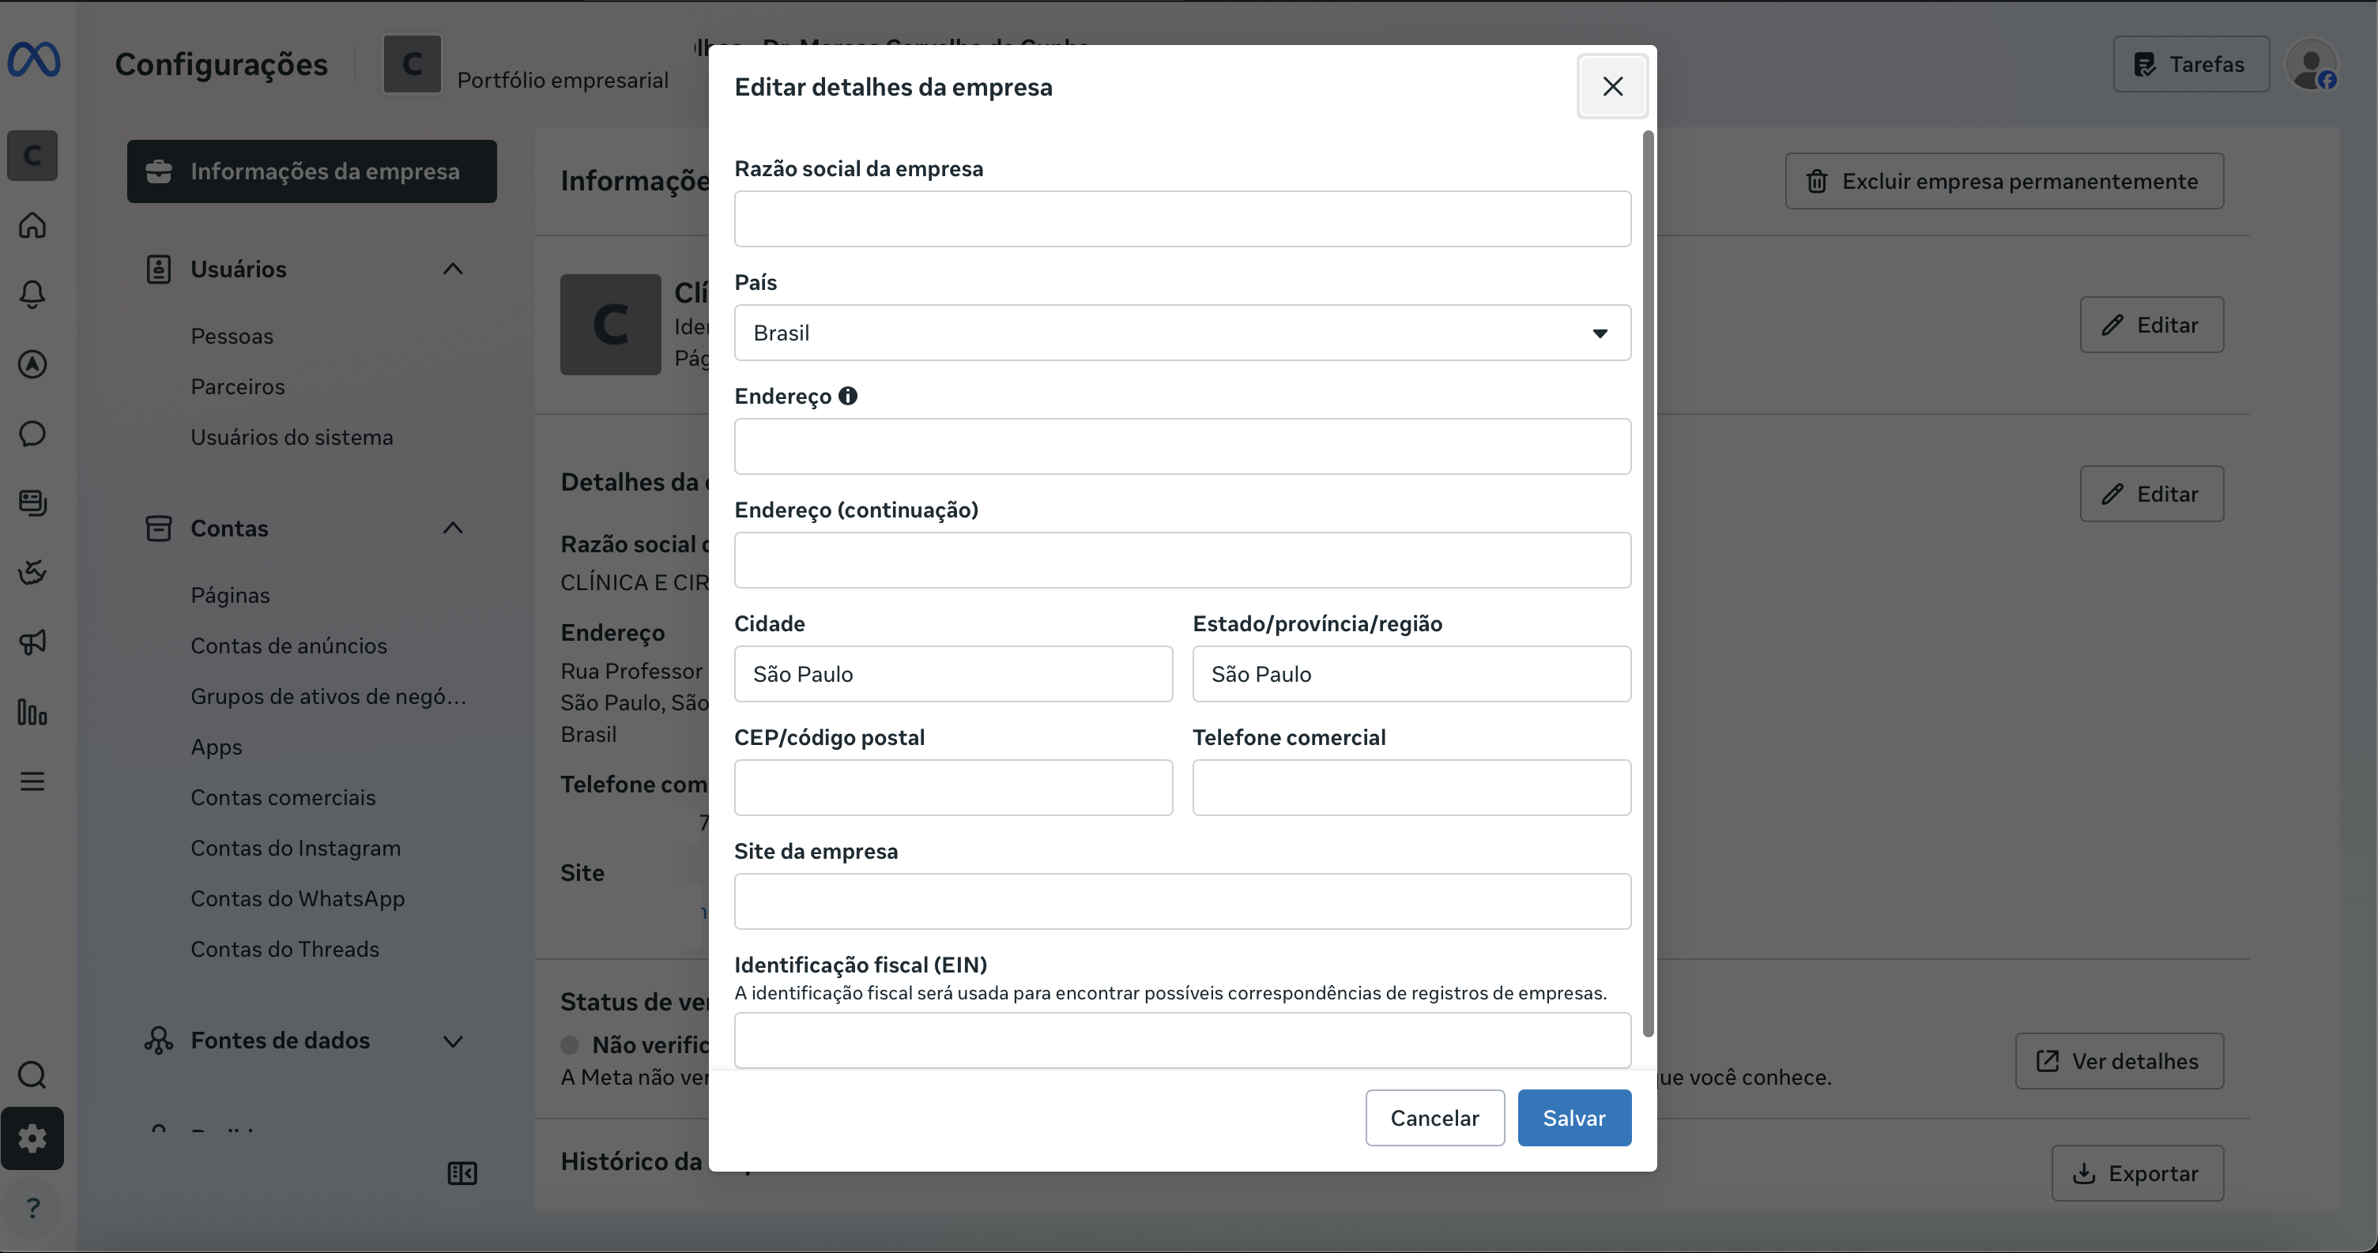Click the Razão social da empresa field
This screenshot has height=1253, width=2378.
click(1181, 219)
